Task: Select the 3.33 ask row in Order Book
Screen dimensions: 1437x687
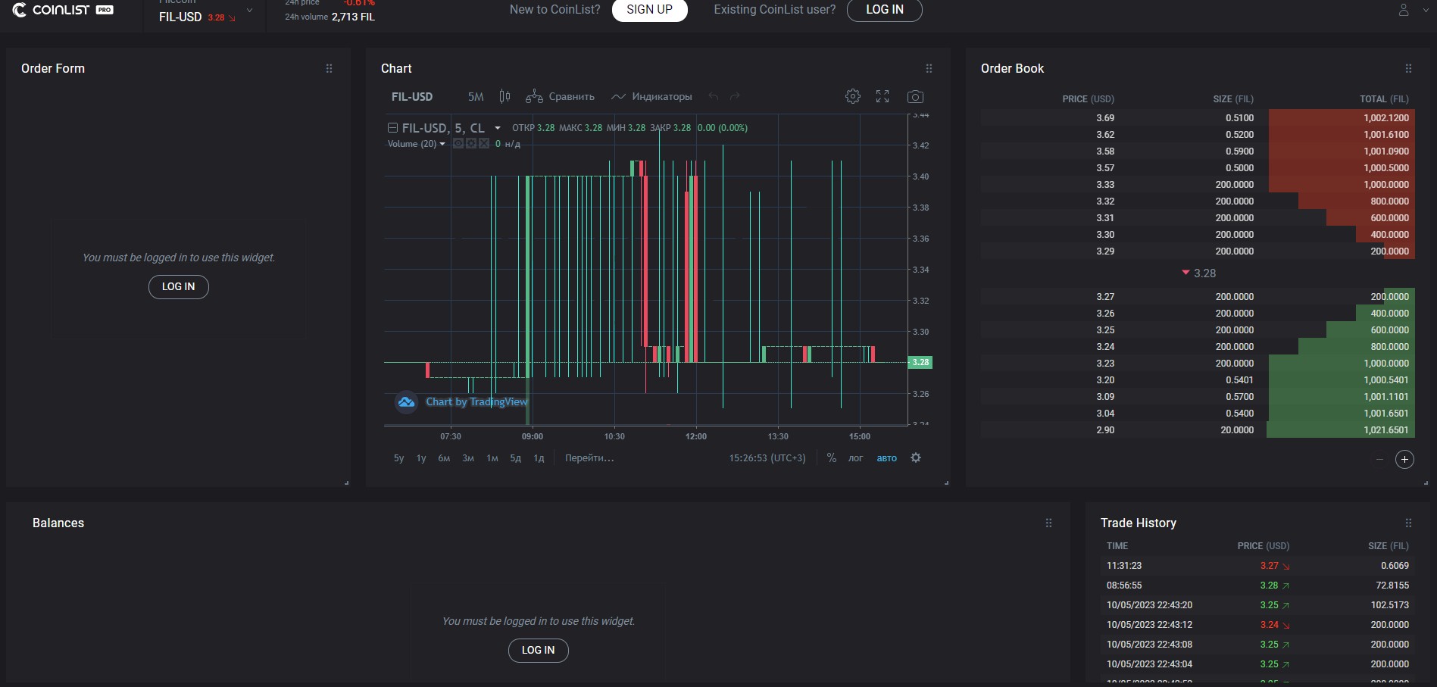Action: coord(1198,184)
